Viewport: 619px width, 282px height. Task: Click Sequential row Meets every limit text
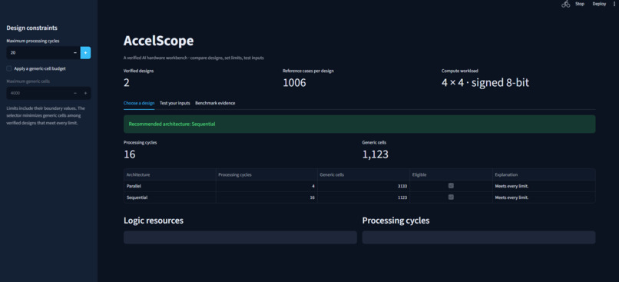point(511,197)
